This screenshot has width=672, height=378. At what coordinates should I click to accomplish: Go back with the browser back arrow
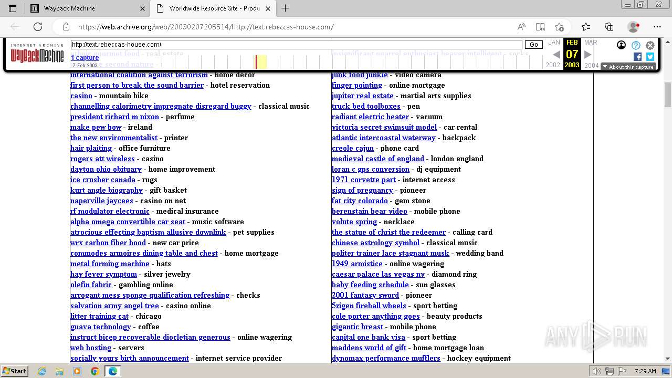point(15,27)
